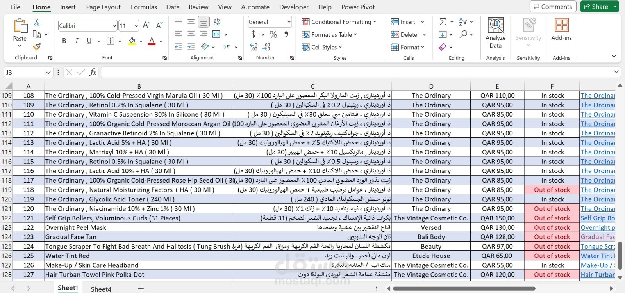
Task: Click the horizontal scrollbar thumb
Action: [464, 289]
